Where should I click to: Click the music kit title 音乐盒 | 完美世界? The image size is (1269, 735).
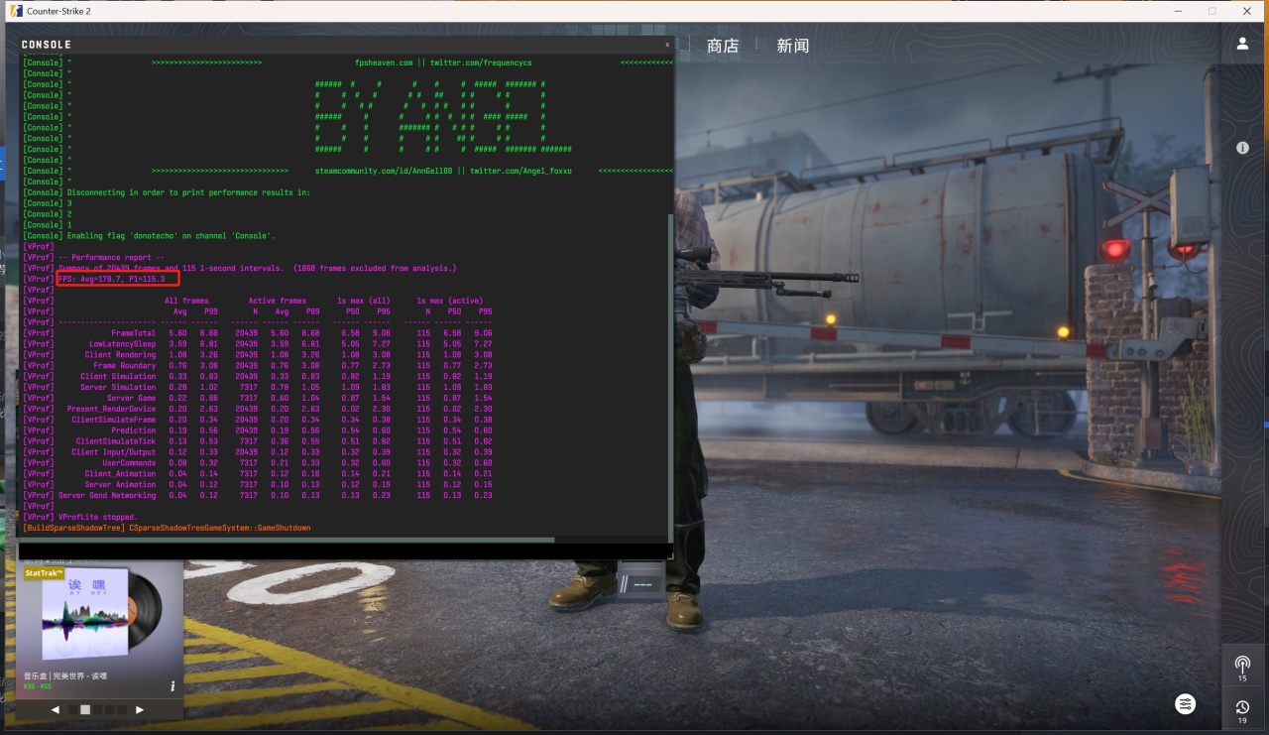click(65, 675)
